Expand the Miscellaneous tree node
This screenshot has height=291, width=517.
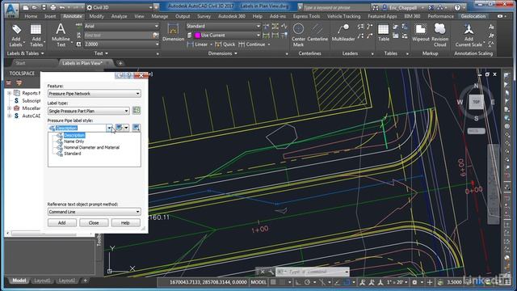pos(9,108)
